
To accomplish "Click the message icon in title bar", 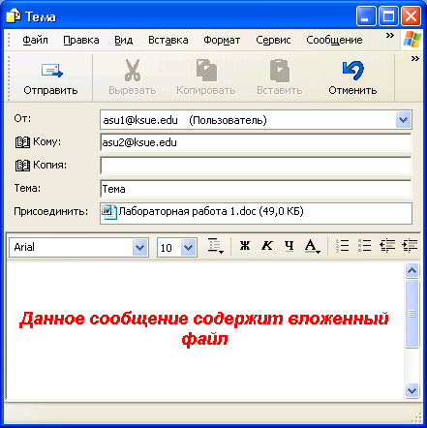I will (14, 16).
